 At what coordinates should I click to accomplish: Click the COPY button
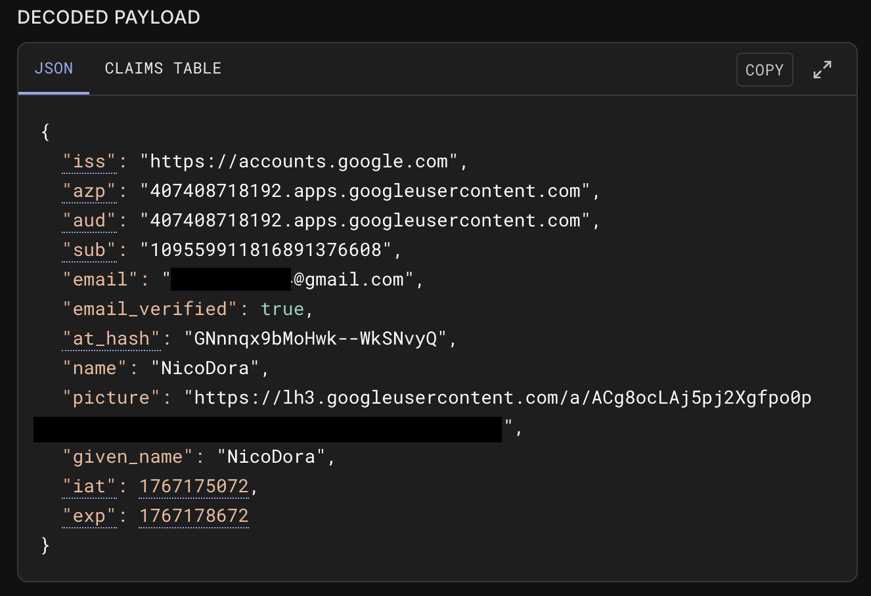coord(764,69)
